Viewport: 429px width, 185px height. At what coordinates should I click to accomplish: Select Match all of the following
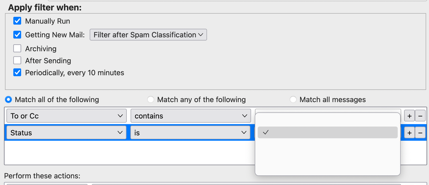coord(9,99)
